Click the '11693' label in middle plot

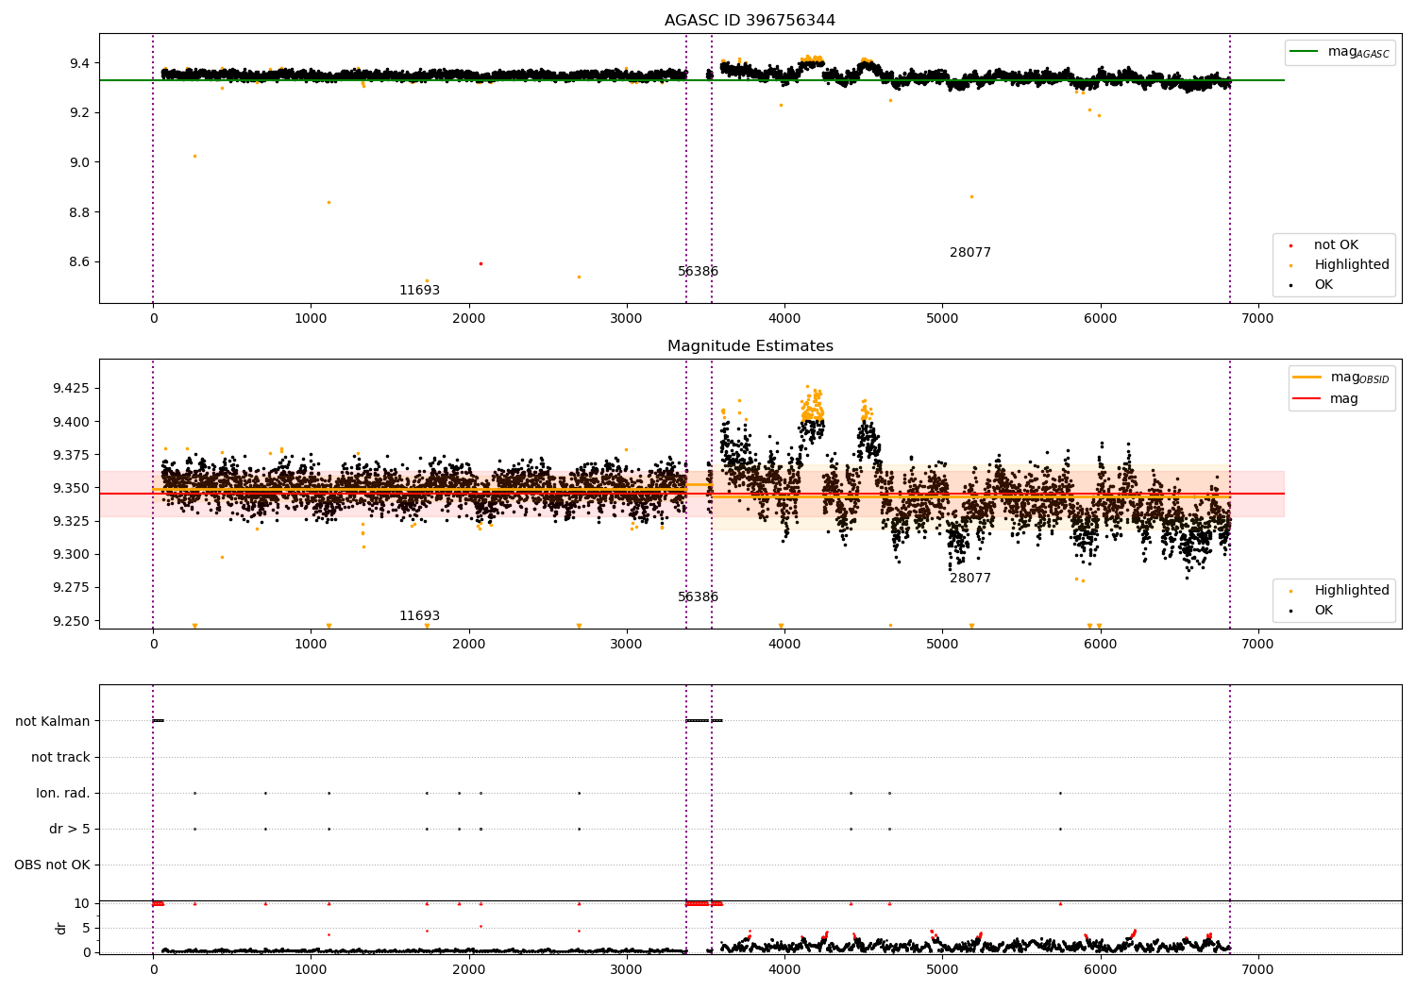[x=419, y=616]
